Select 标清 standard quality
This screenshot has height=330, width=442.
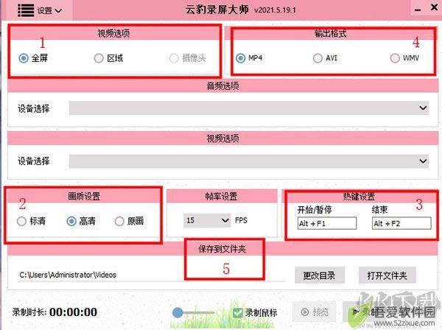click(x=21, y=221)
